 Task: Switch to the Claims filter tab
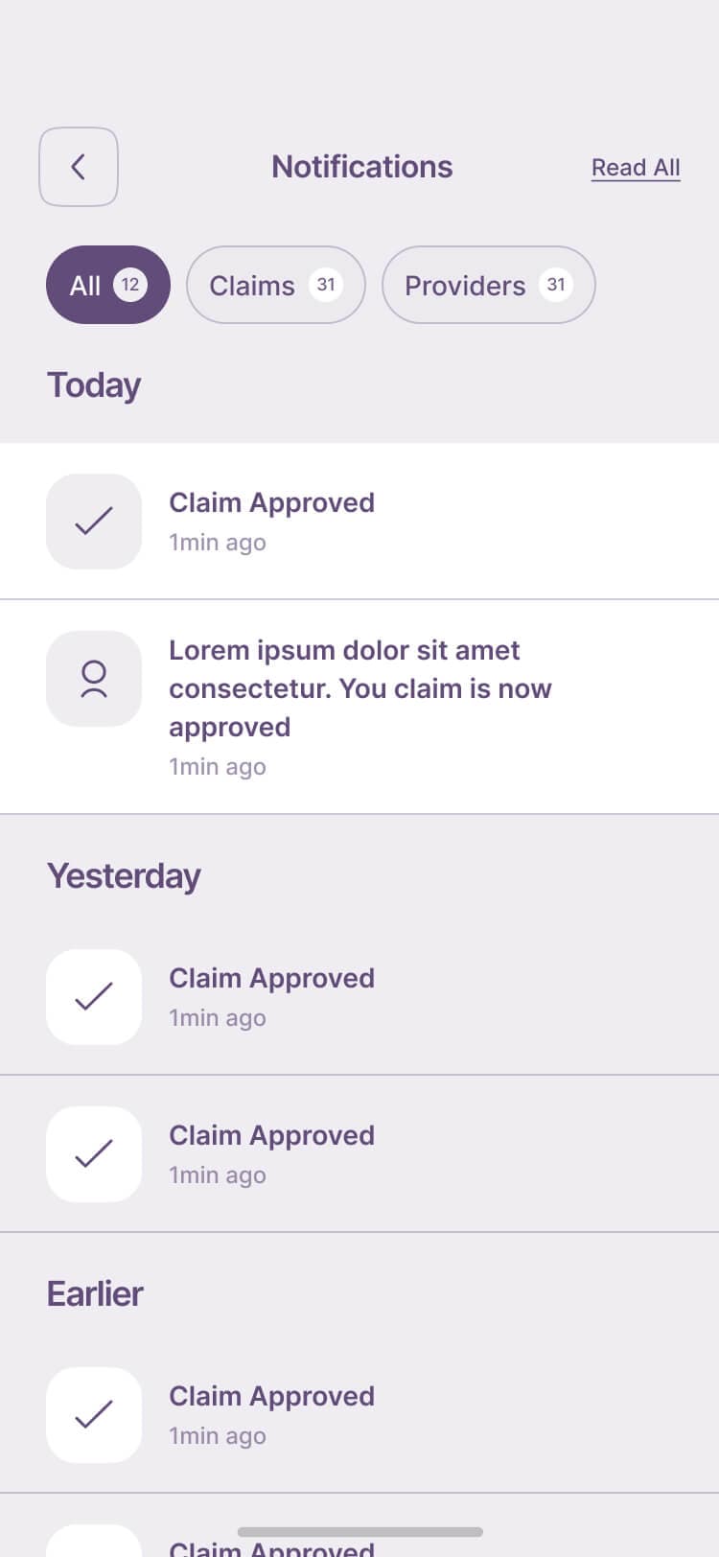click(x=253, y=286)
